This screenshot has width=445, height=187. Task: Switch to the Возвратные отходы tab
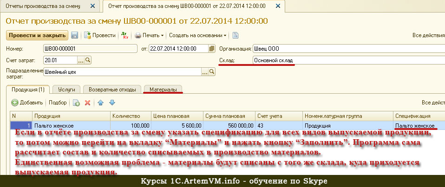(x=112, y=89)
